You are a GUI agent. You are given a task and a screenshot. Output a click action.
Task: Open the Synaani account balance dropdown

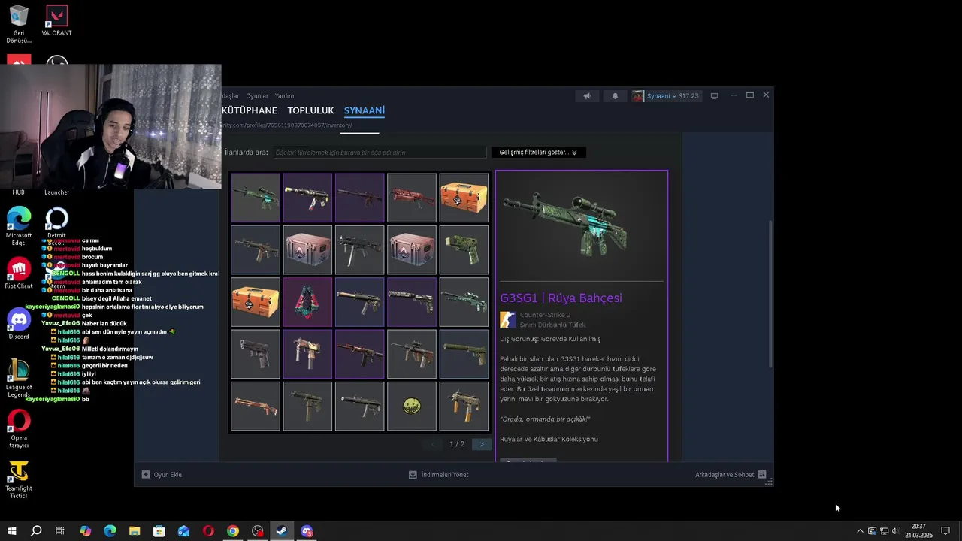(673, 96)
